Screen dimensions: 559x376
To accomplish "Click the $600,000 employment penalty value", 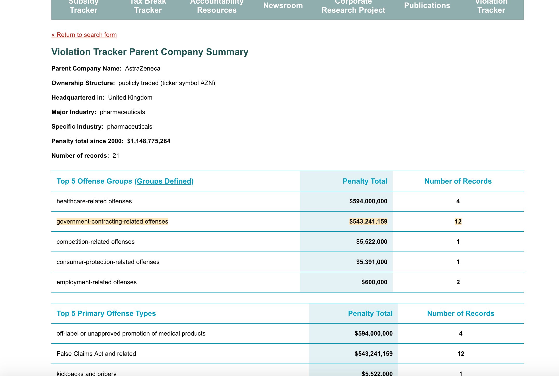I will 374,282.
